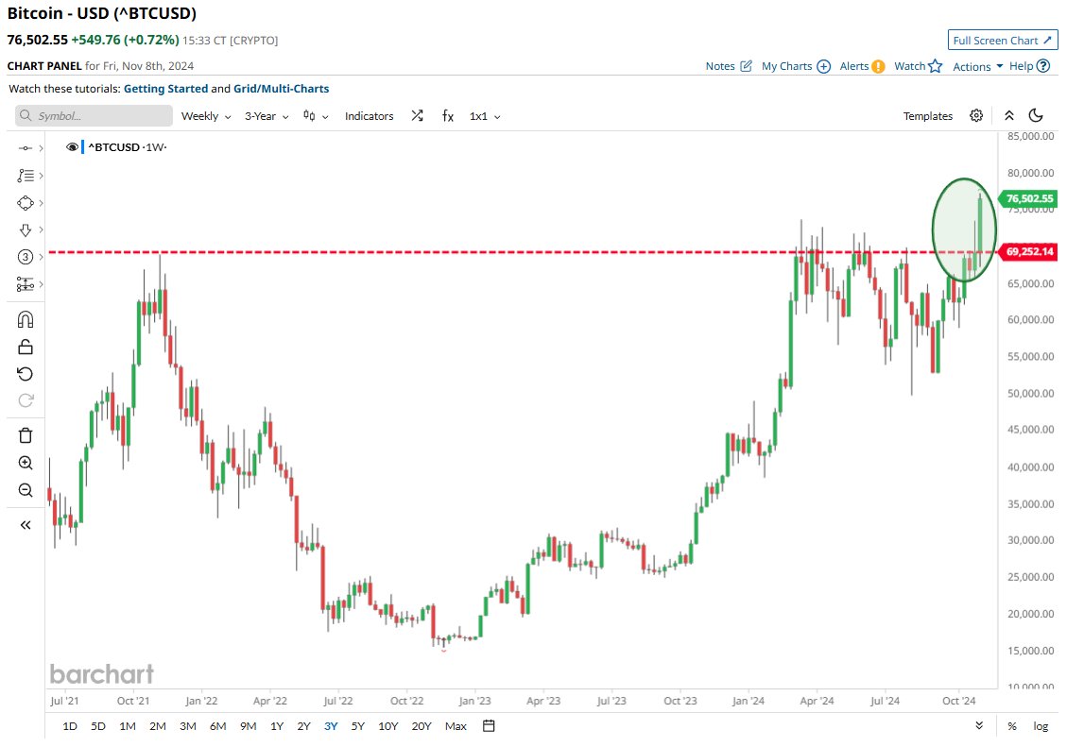Open Help

pos(1029,66)
